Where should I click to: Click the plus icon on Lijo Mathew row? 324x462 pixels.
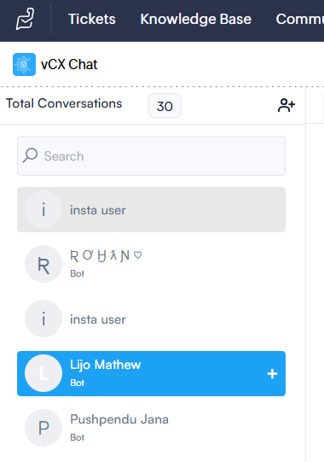click(x=272, y=373)
